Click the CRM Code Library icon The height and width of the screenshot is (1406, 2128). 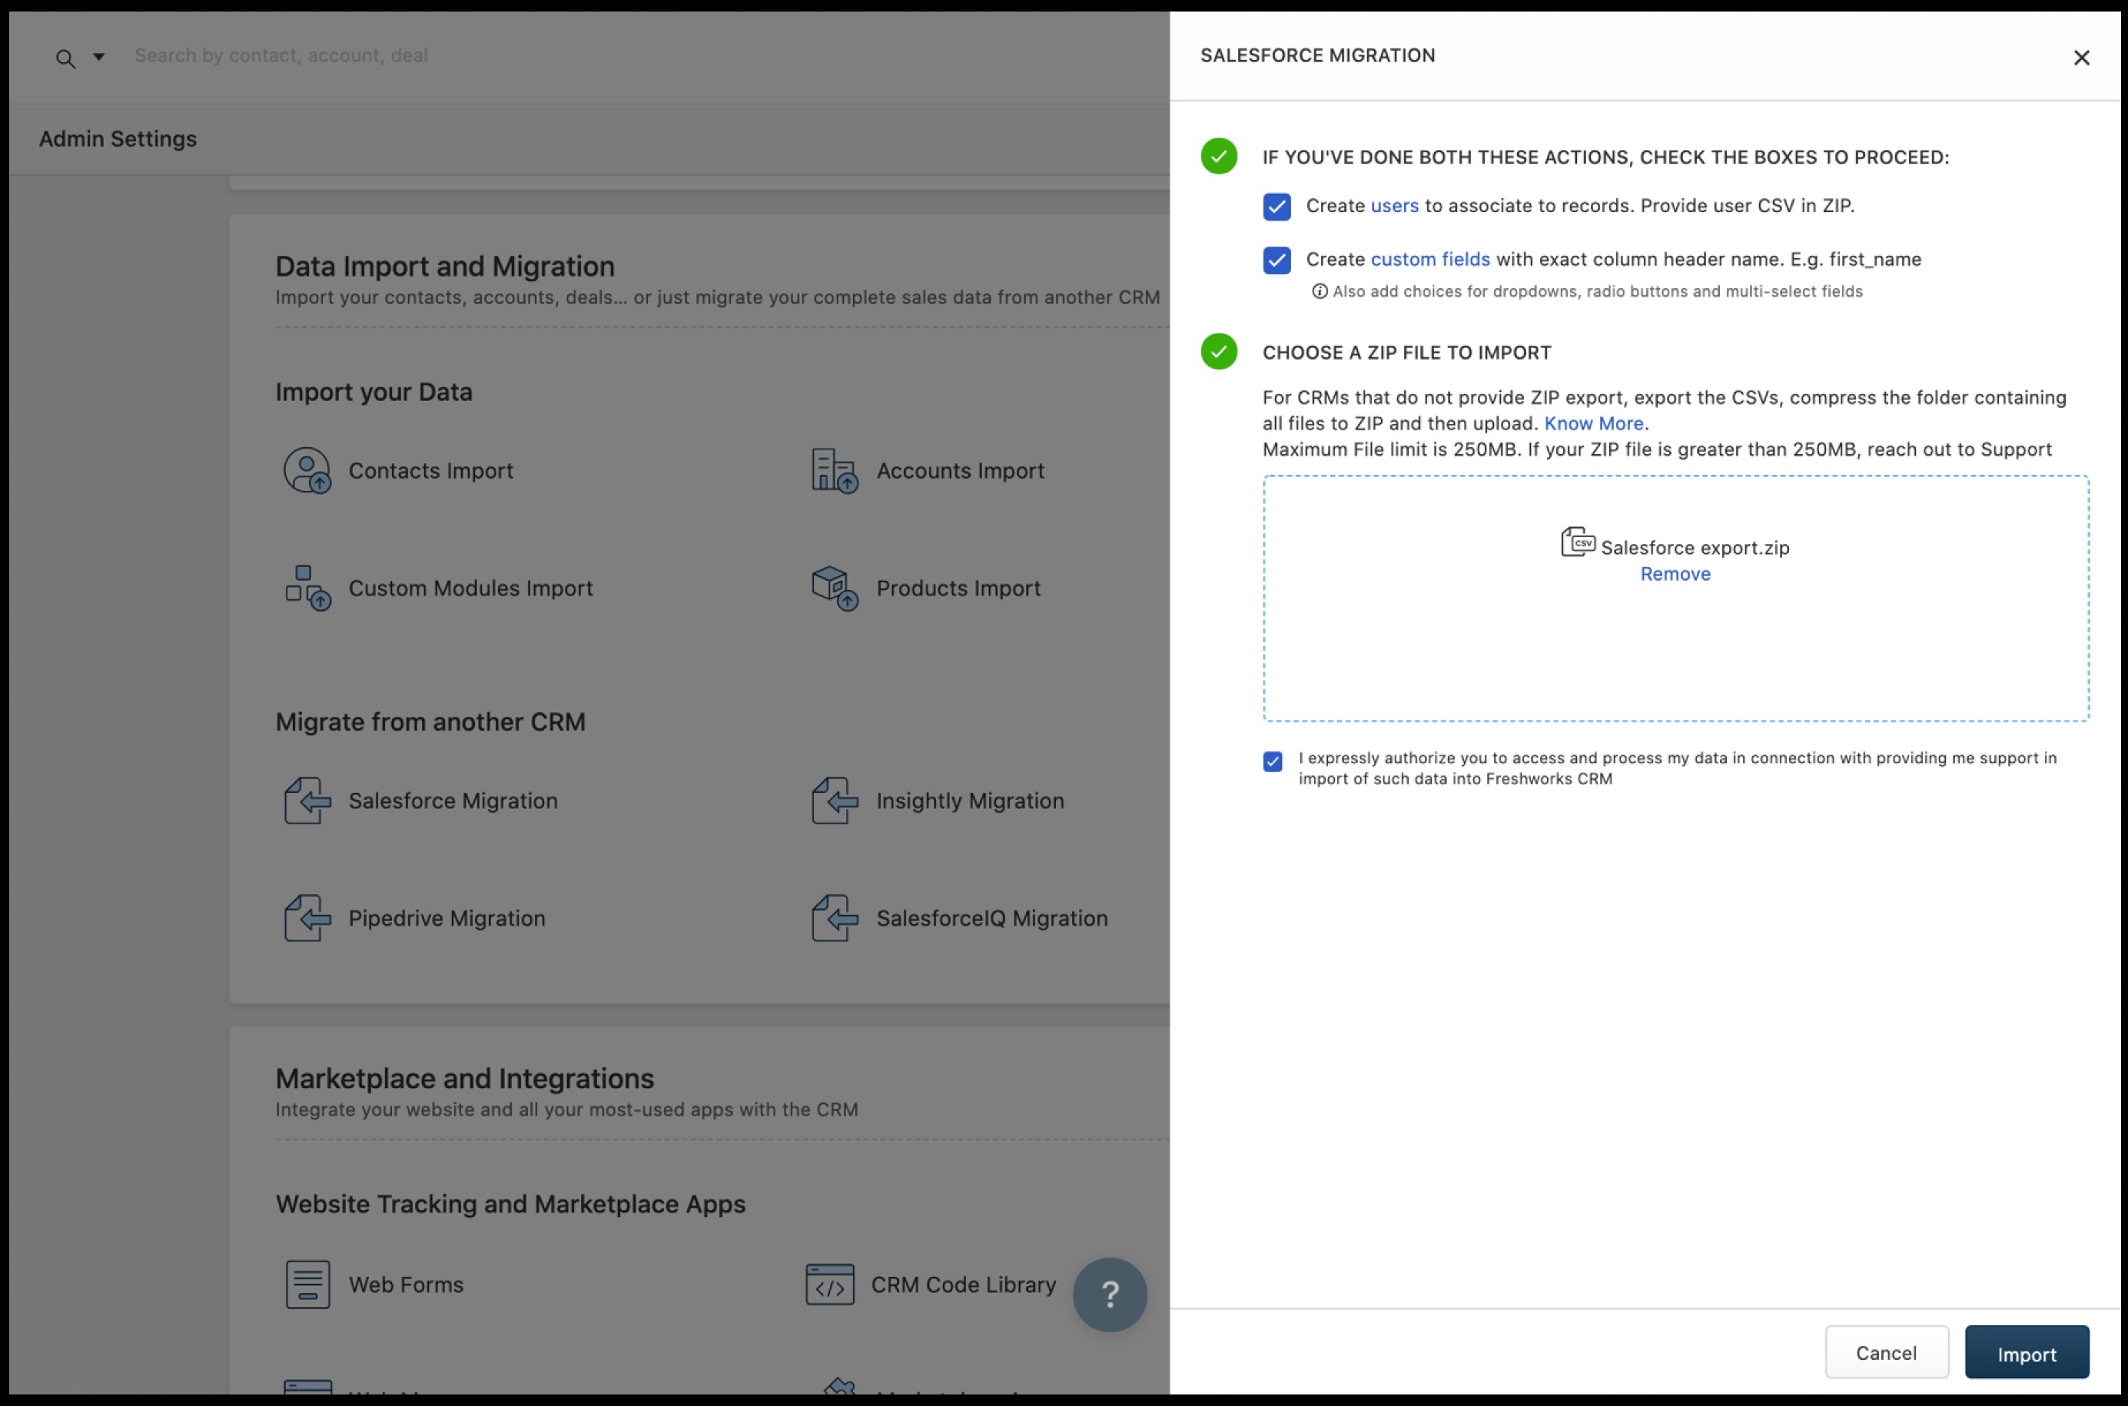(x=829, y=1284)
